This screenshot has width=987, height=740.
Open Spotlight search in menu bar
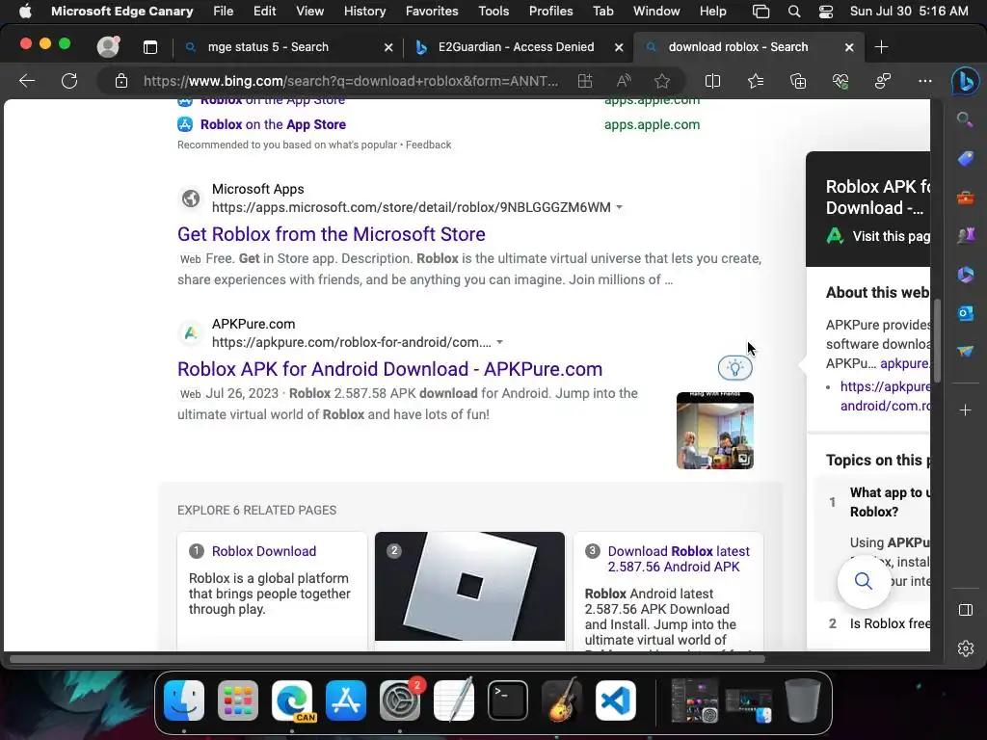click(x=794, y=12)
